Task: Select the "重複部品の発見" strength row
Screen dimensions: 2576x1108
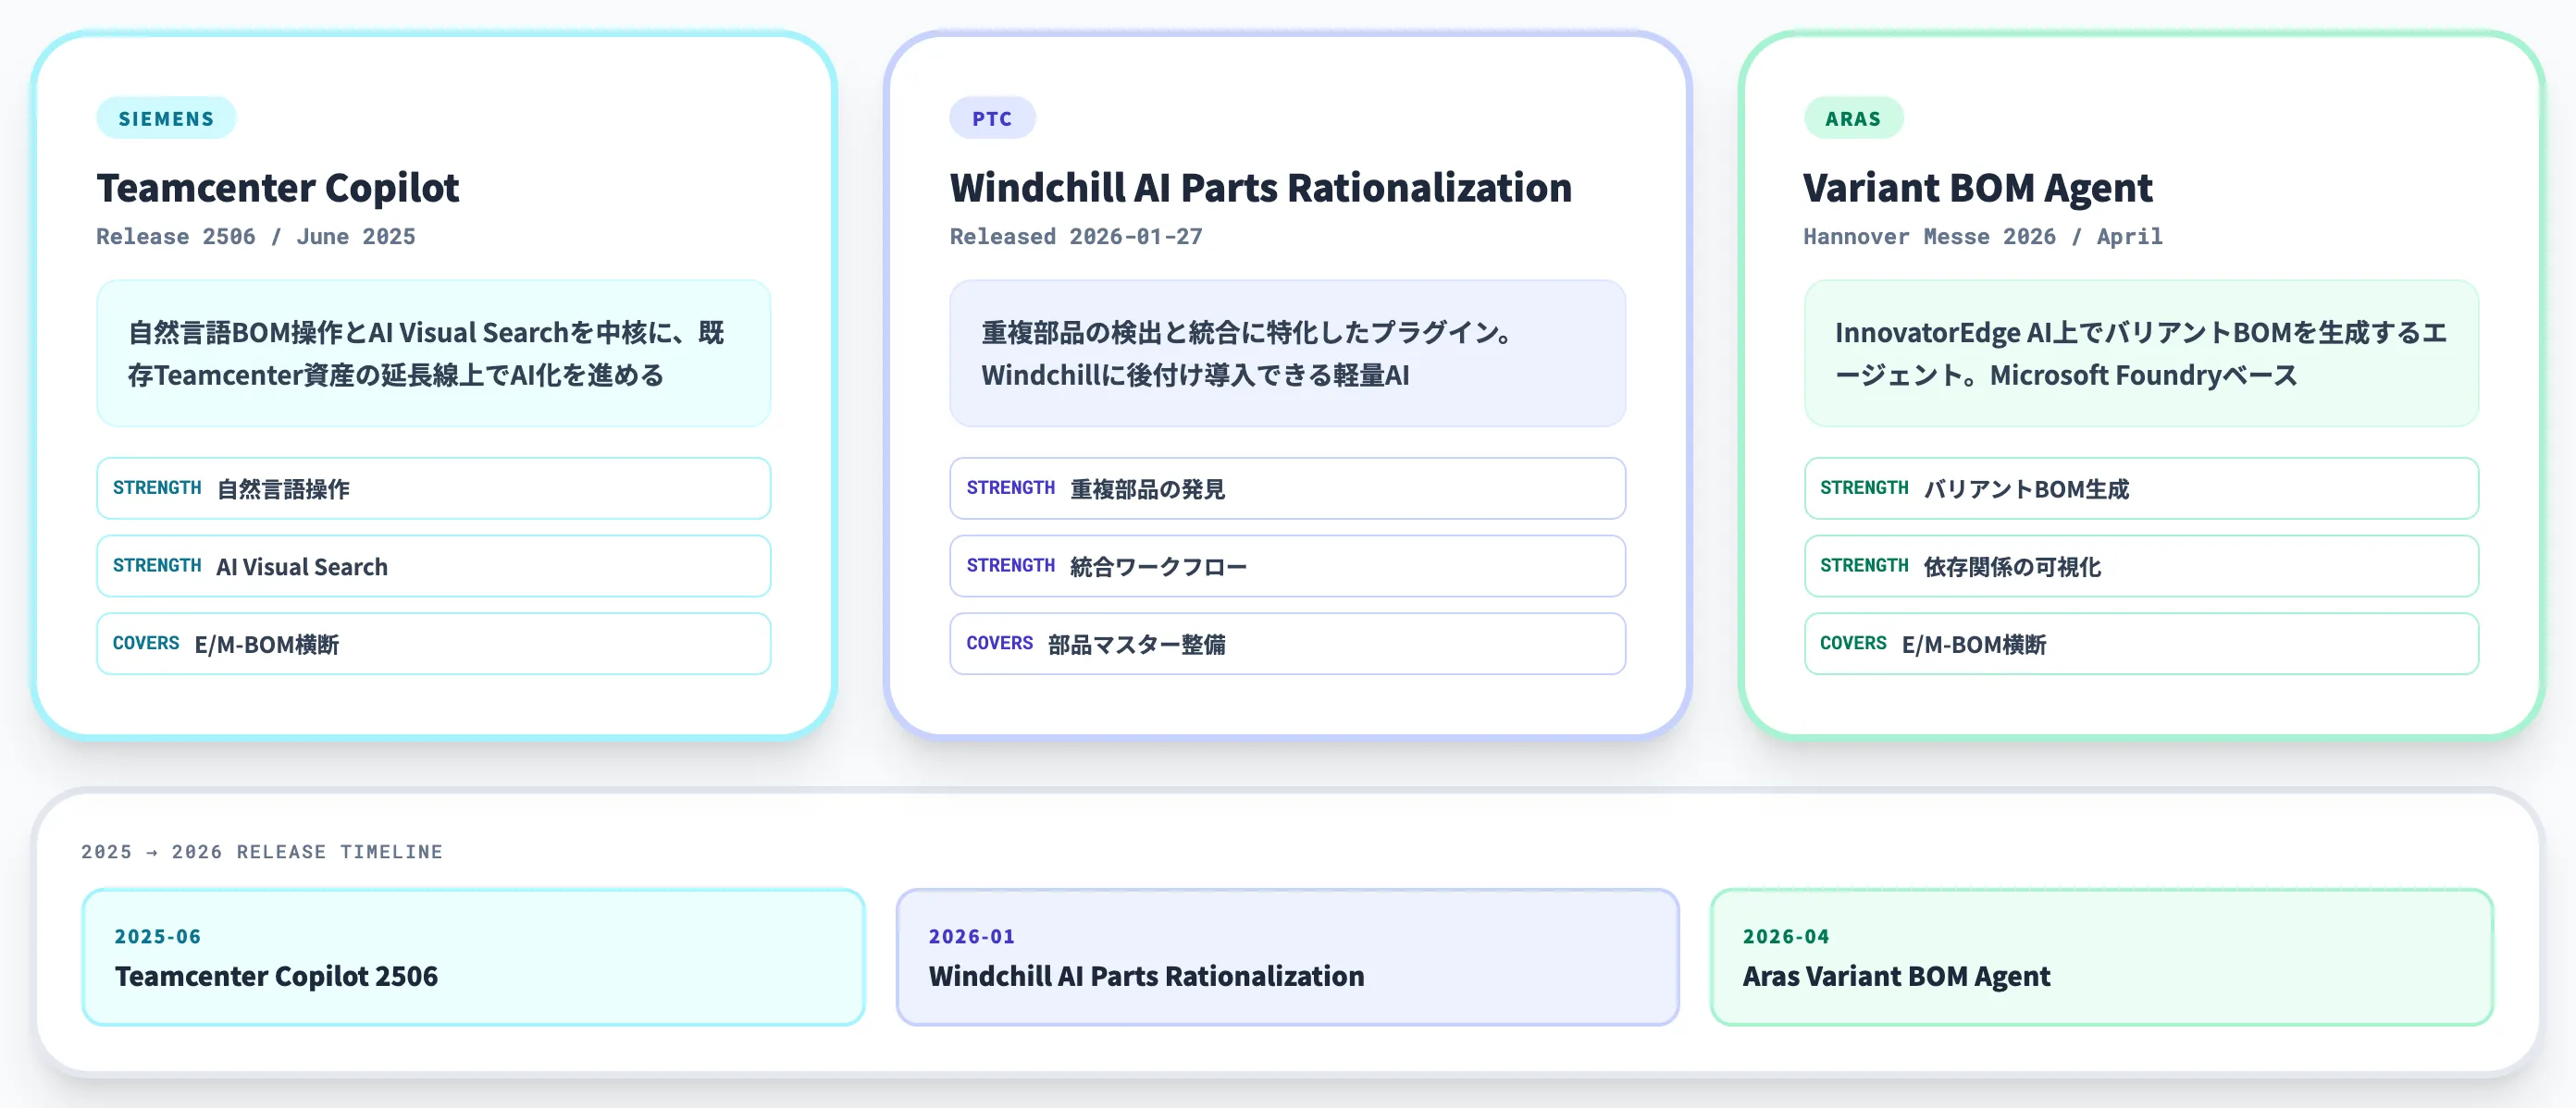Action: point(1287,488)
